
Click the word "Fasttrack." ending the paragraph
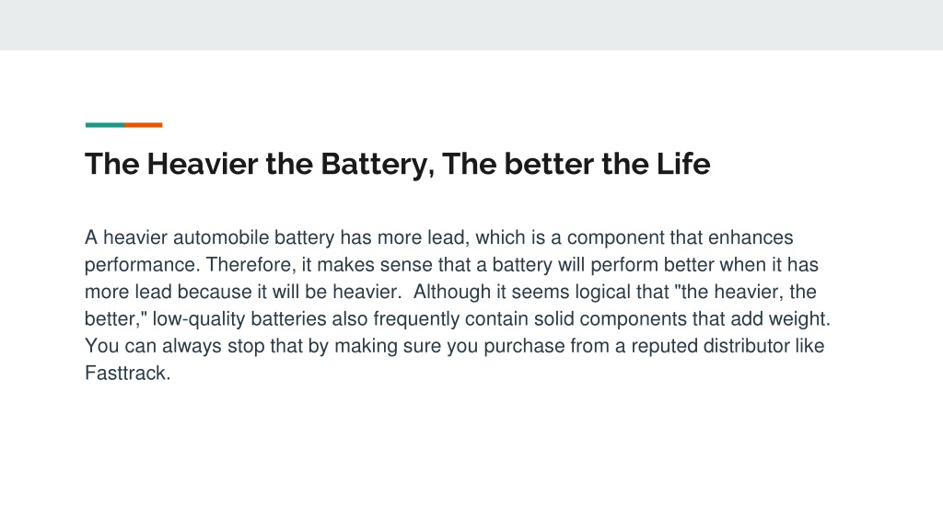click(x=127, y=374)
